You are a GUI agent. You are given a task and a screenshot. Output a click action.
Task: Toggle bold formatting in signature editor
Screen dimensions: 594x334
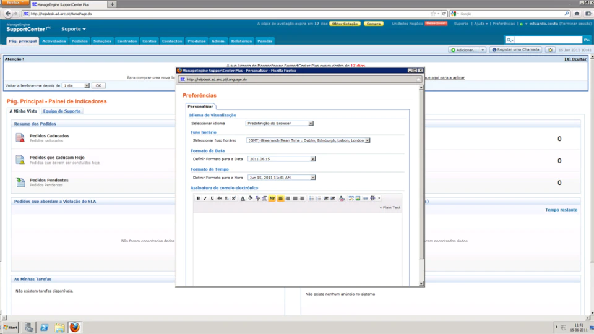pyautogui.click(x=198, y=199)
